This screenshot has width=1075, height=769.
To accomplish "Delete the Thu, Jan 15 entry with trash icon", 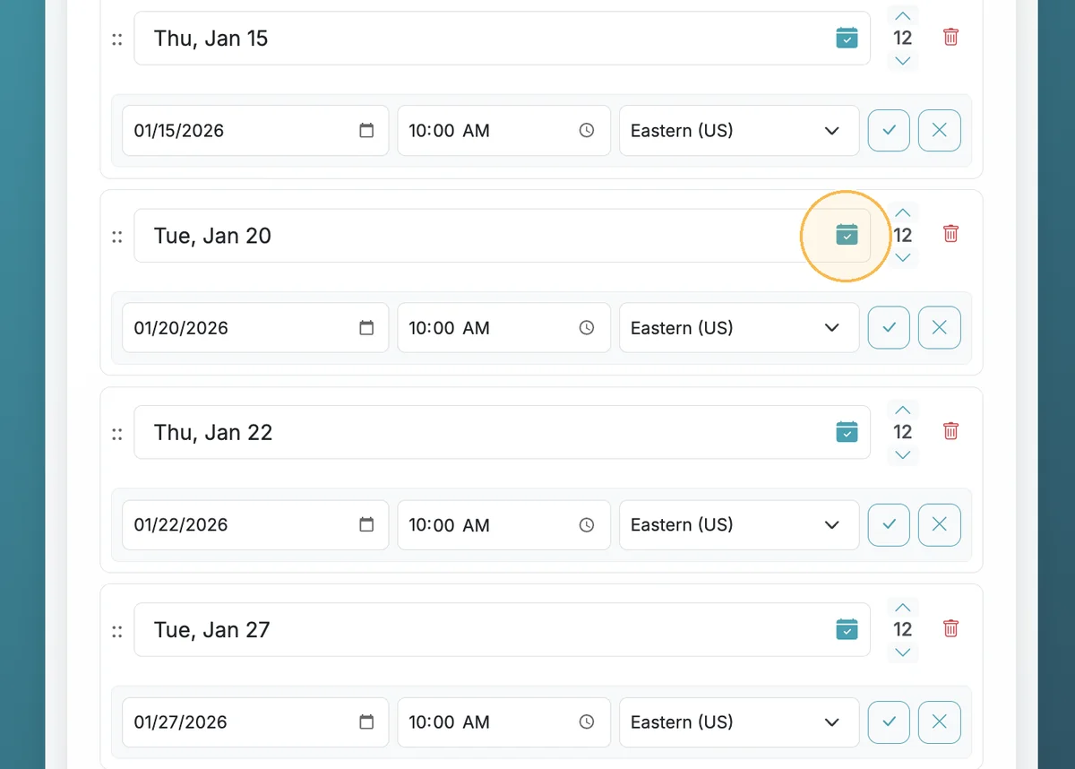I will (x=951, y=37).
